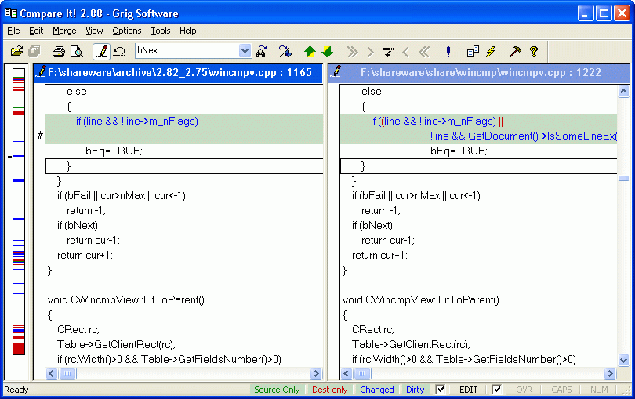Open the Edit menu
The width and height of the screenshot is (635, 399).
(36, 31)
